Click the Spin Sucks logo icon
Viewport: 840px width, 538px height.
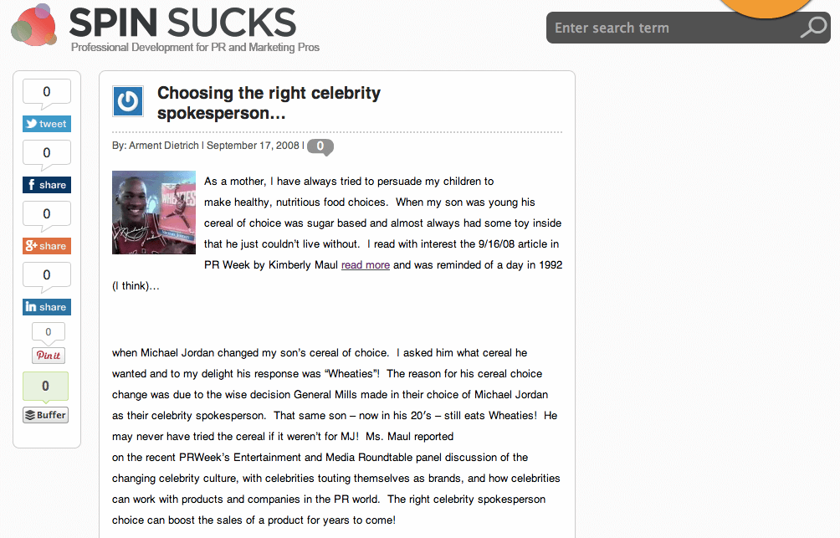[x=33, y=25]
